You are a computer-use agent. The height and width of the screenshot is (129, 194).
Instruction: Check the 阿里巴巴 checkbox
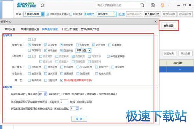[96, 67]
